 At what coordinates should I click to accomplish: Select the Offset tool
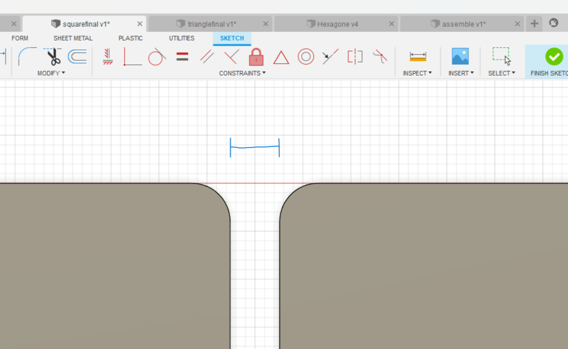click(78, 57)
